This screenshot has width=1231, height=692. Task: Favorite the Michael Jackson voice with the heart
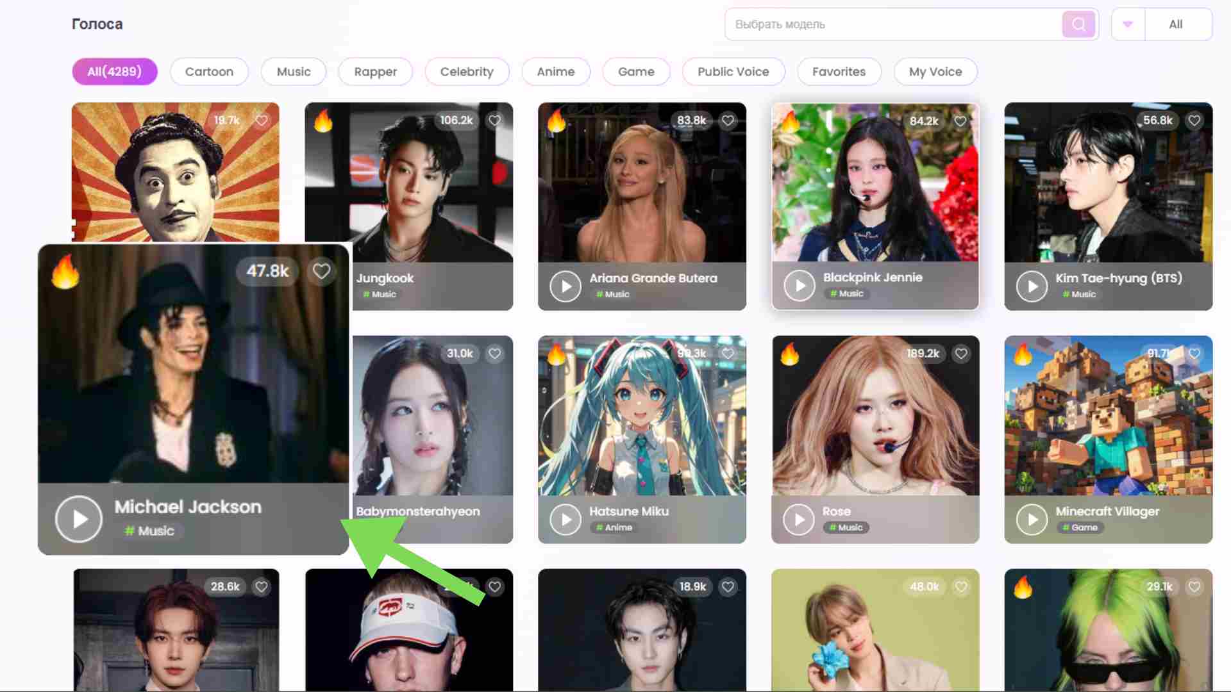(321, 271)
